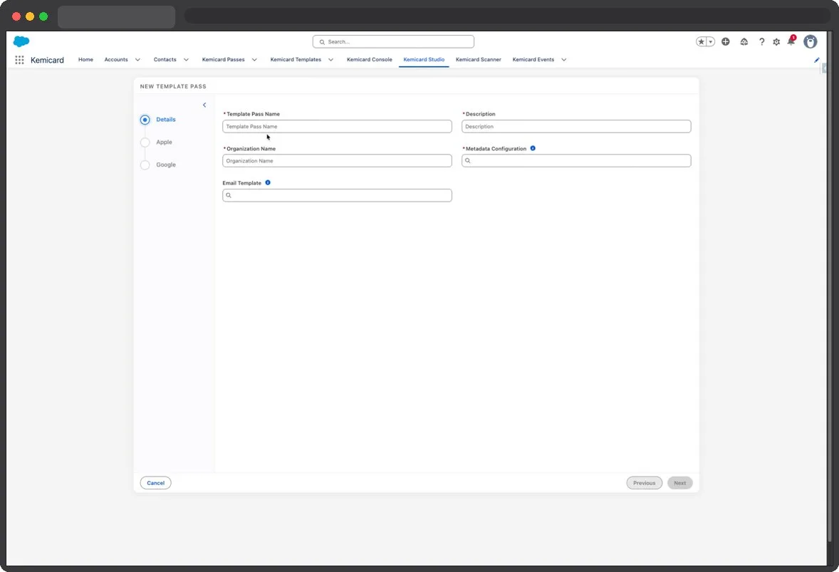The image size is (839, 572).
Task: Expand the Kemicard Templates dropdown arrow
Action: click(x=330, y=60)
